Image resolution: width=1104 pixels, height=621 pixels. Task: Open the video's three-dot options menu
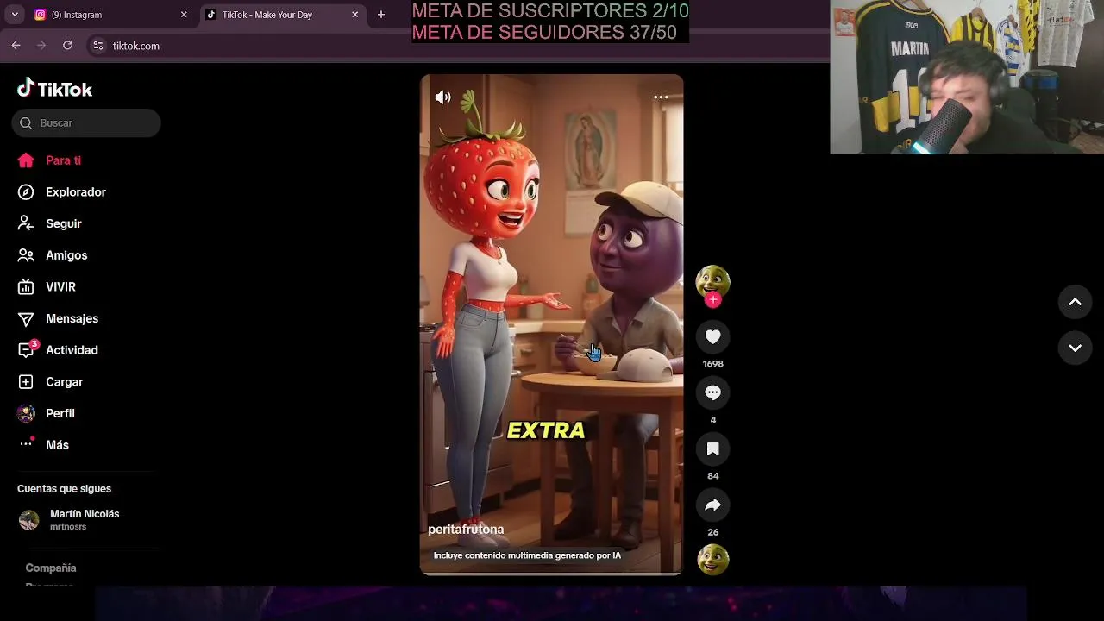tap(661, 97)
